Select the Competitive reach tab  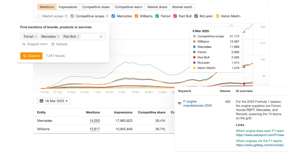click(x=129, y=7)
